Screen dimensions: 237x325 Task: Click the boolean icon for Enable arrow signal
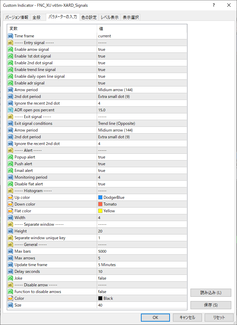pyautogui.click(x=10, y=49)
